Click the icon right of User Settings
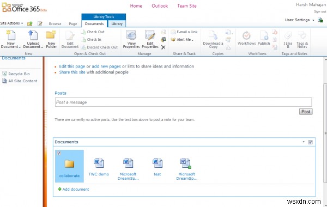 320,20
